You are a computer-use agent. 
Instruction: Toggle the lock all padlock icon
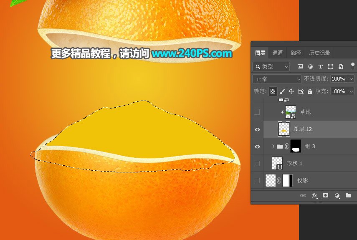pyautogui.click(x=310, y=91)
